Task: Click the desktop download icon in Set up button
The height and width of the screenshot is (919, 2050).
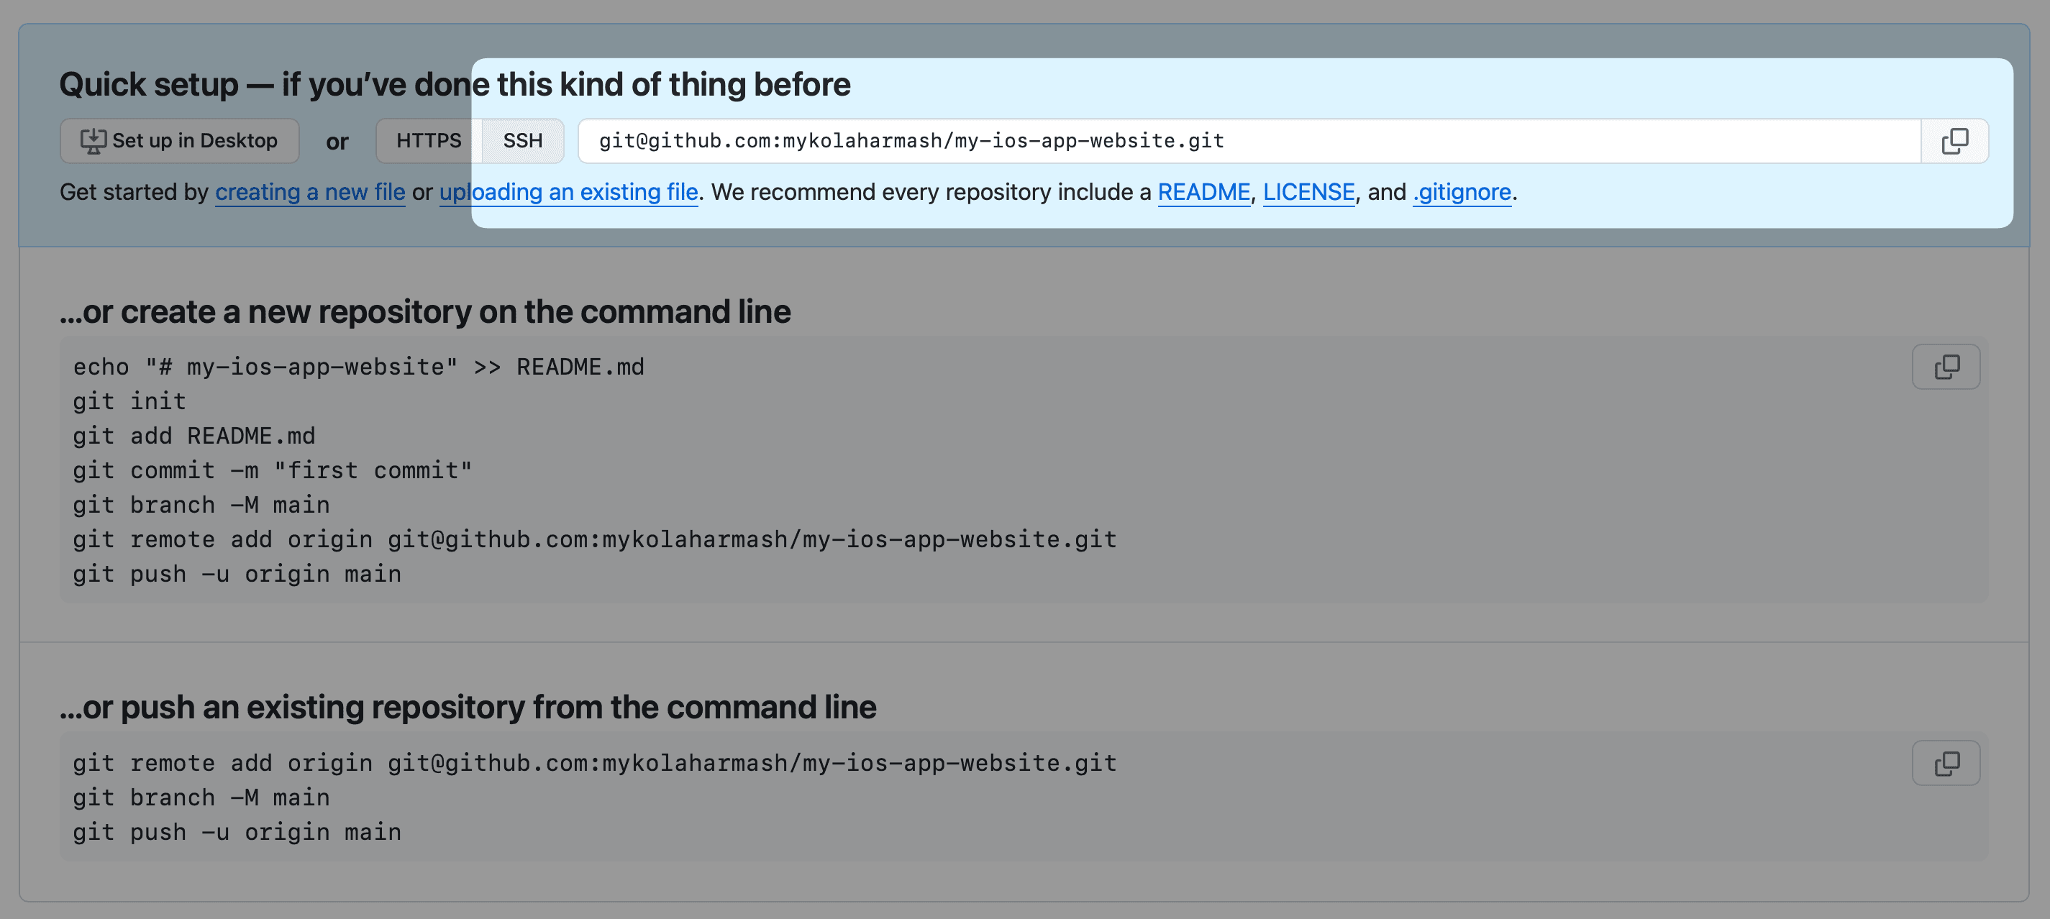Action: point(92,140)
